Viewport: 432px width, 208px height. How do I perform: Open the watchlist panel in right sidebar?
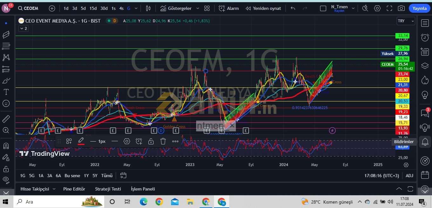(x=425, y=23)
